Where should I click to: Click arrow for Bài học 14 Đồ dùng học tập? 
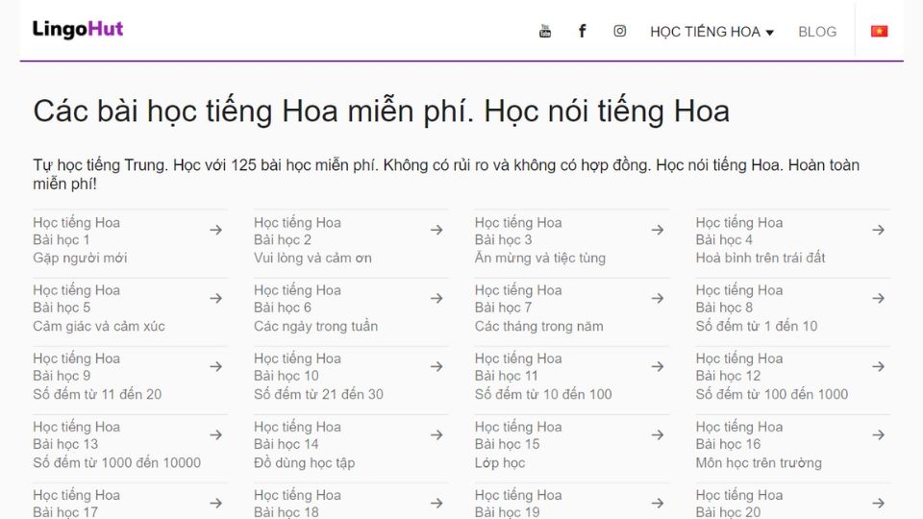point(437,434)
